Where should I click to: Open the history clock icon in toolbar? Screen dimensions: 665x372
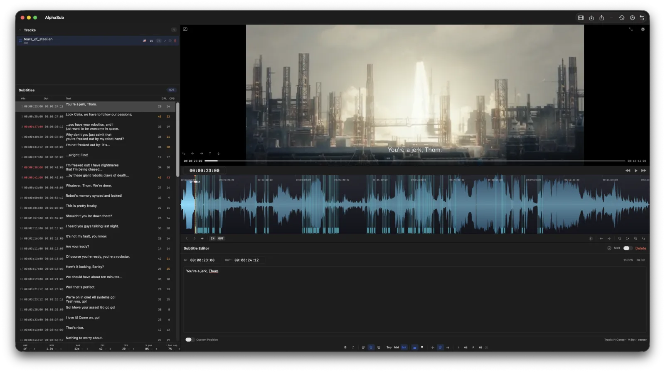click(622, 18)
